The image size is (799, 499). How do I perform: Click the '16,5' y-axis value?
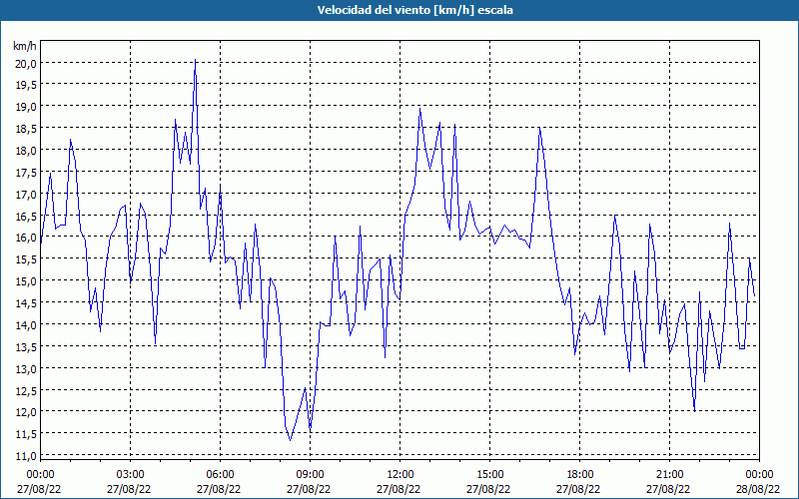26,217
